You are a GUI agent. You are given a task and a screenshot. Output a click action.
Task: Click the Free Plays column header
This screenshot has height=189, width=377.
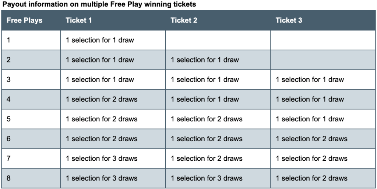[31, 21]
